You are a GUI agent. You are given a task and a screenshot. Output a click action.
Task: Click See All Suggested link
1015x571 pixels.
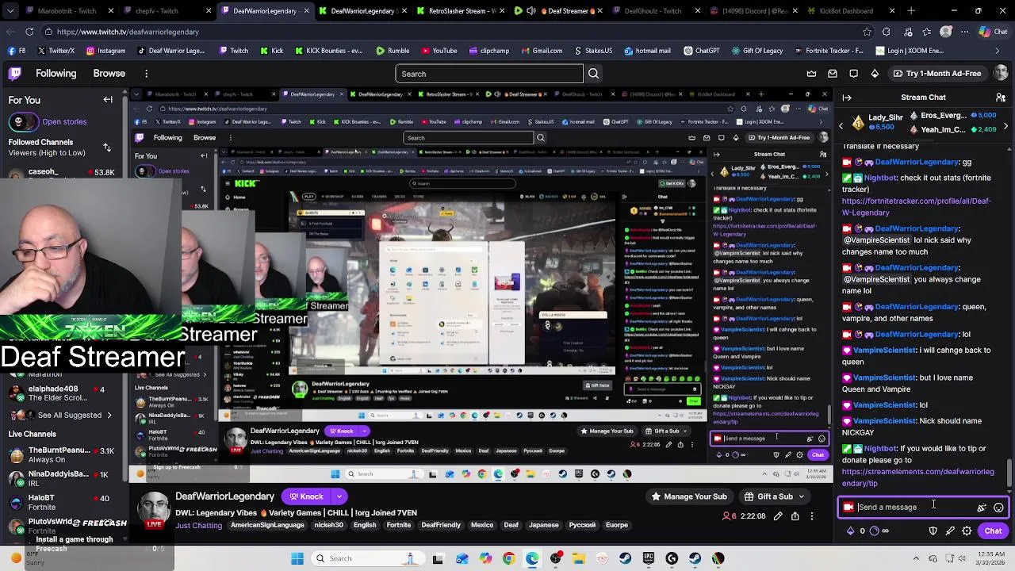pyautogui.click(x=69, y=415)
